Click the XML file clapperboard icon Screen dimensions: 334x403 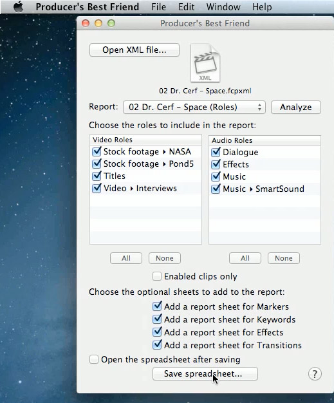coord(205,63)
